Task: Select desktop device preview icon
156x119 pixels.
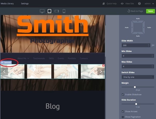Action: pyautogui.click(x=42, y=11)
